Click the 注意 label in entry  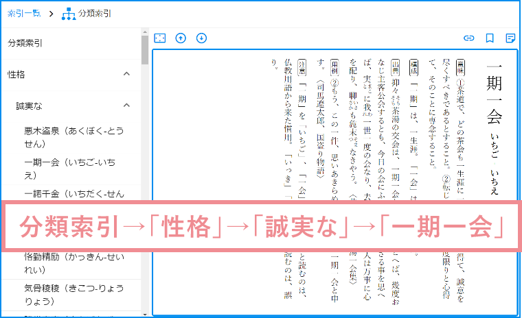pyautogui.click(x=302, y=68)
